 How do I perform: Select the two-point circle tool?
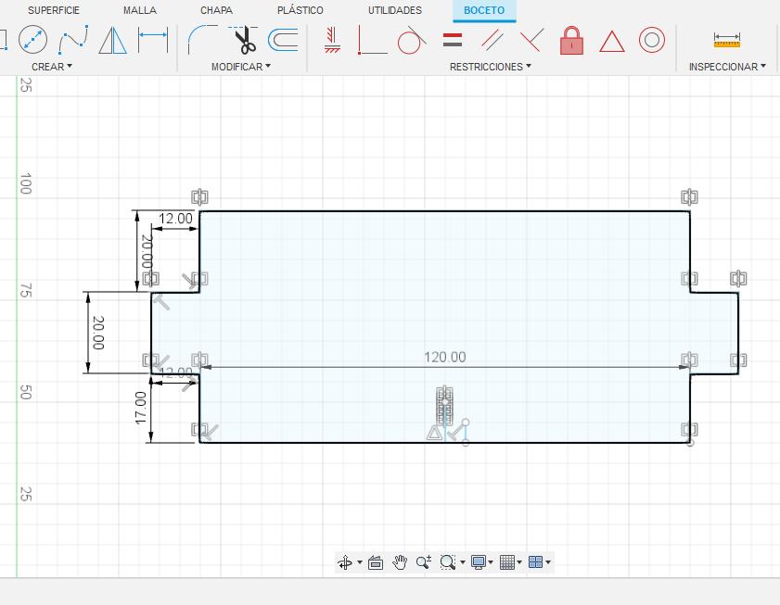coord(32,40)
